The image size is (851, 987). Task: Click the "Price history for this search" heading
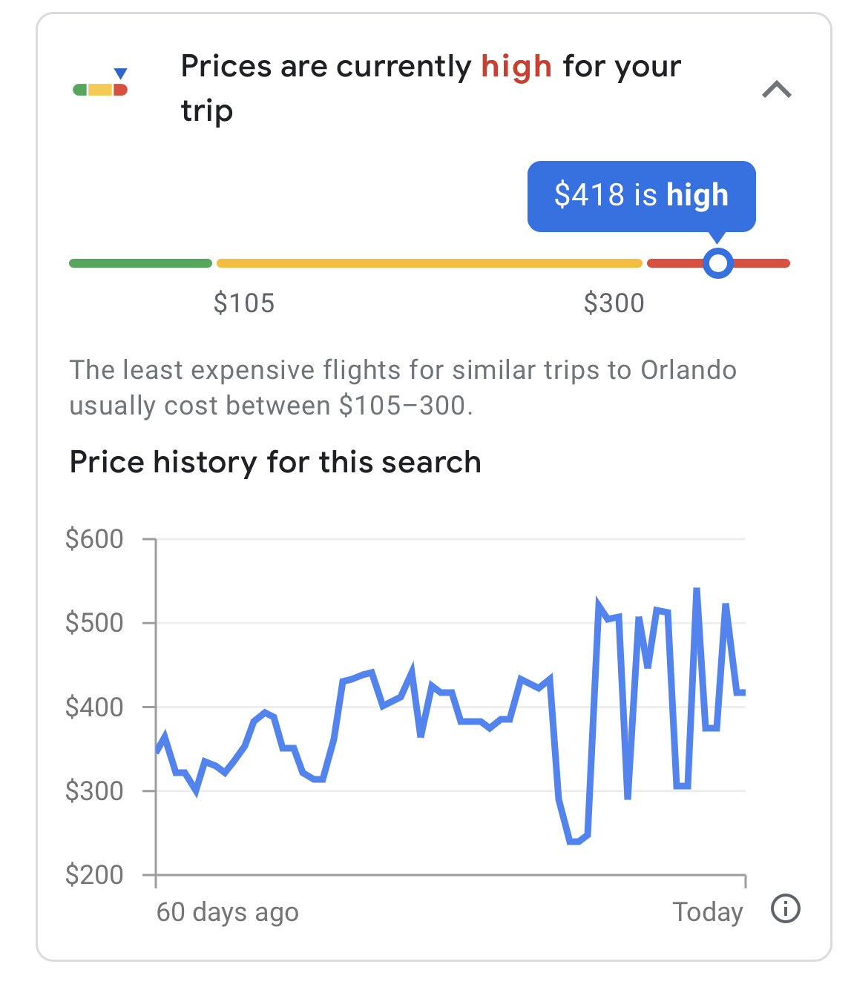click(x=275, y=462)
